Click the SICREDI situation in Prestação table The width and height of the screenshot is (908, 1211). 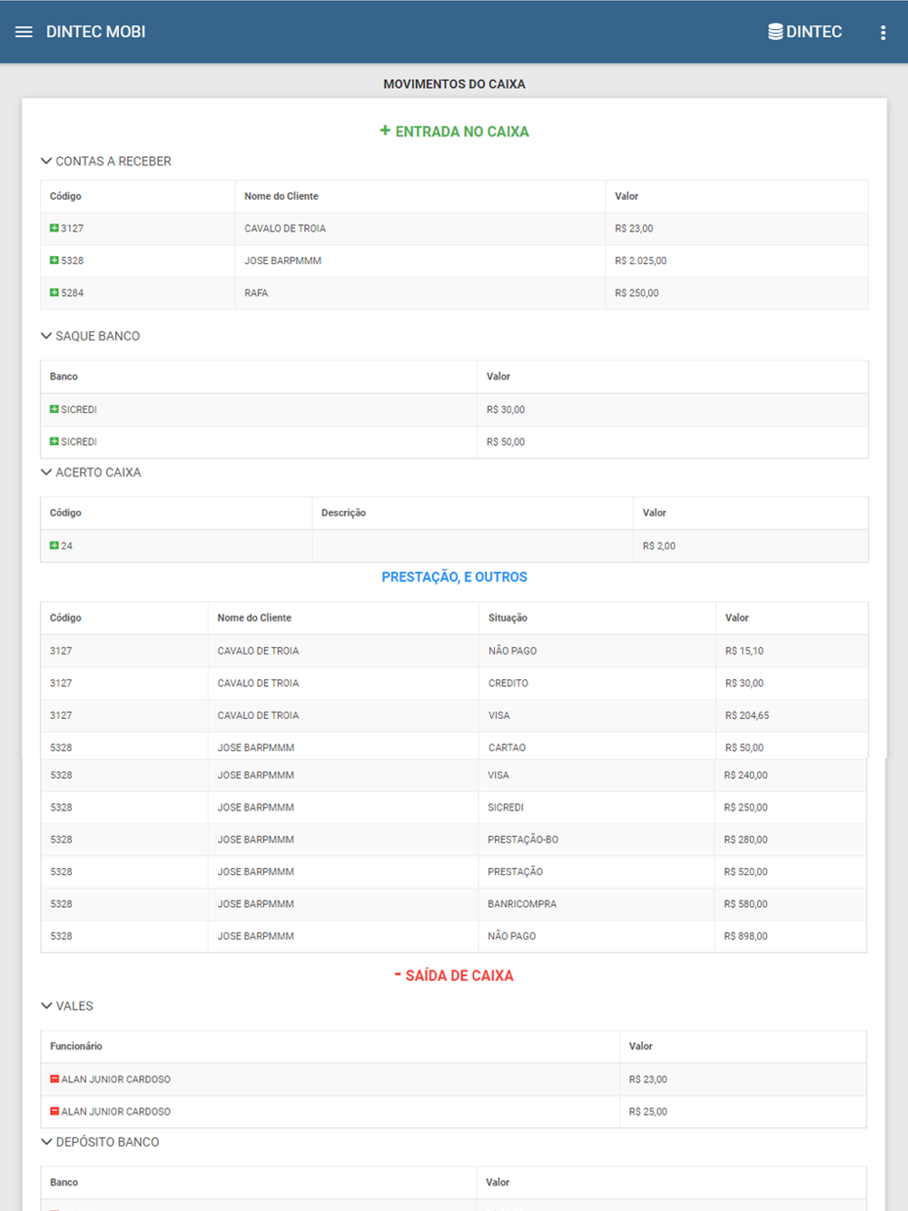coord(506,807)
